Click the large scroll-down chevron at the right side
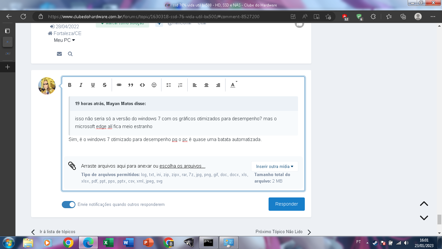The width and height of the screenshot is (442, 249). tap(424, 218)
